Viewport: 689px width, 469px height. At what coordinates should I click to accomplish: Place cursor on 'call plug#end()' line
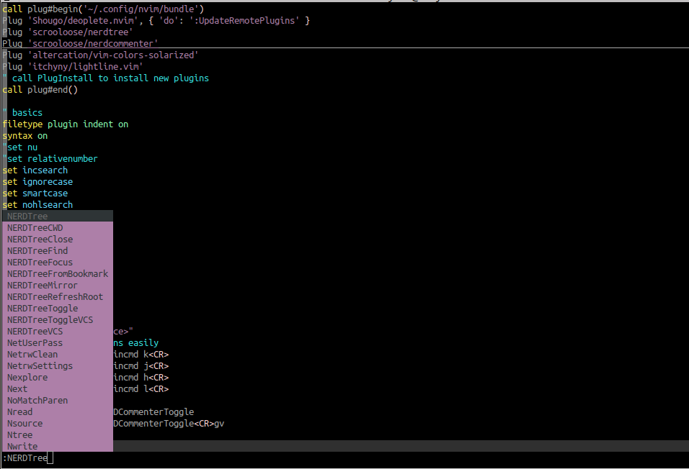pos(40,90)
